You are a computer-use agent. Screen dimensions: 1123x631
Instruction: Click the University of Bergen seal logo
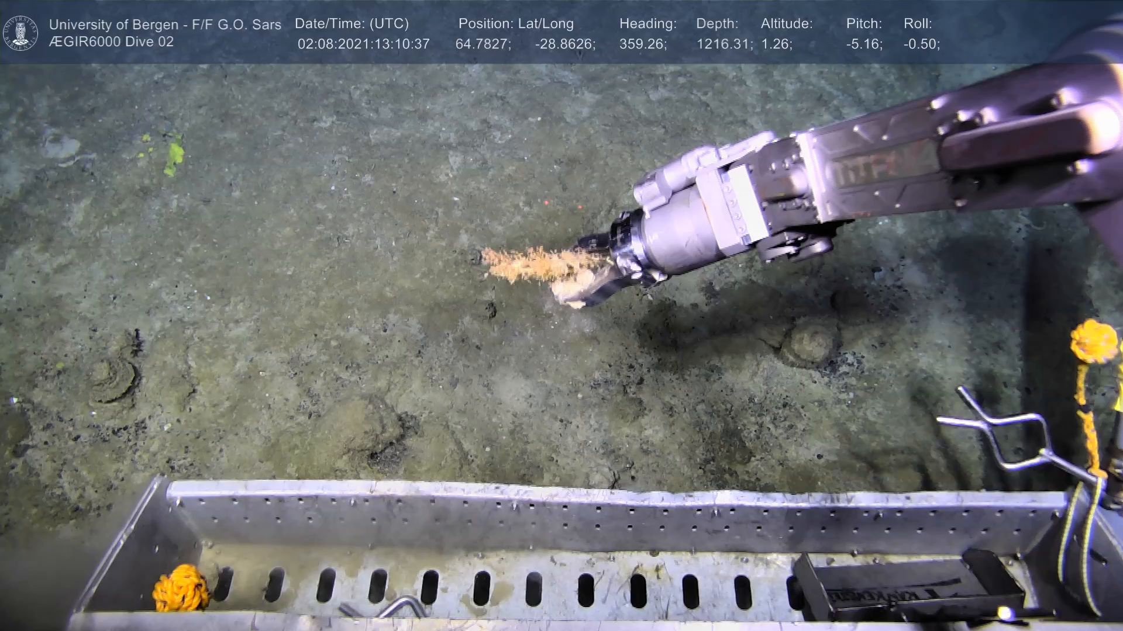click(20, 33)
